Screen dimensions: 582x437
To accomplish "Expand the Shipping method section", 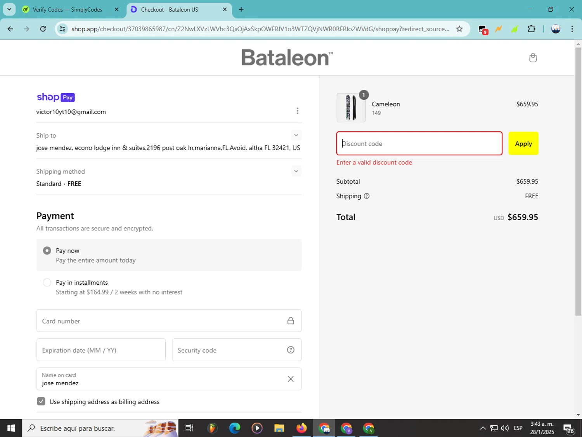I will point(296,171).
